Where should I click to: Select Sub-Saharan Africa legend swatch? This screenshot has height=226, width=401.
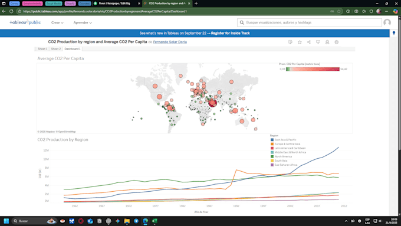point(272,165)
